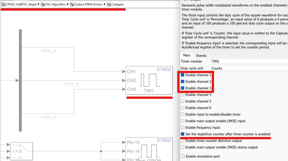The width and height of the screenshot is (288, 161).
Task: Navigate to FOC Algorithm breadcrumb
Action: (55, 4)
